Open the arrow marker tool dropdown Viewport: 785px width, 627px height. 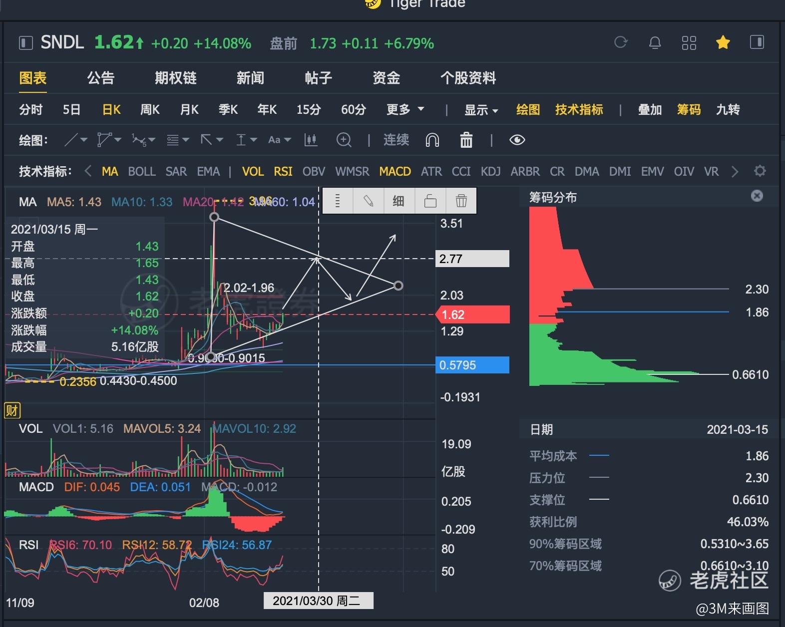(x=211, y=140)
